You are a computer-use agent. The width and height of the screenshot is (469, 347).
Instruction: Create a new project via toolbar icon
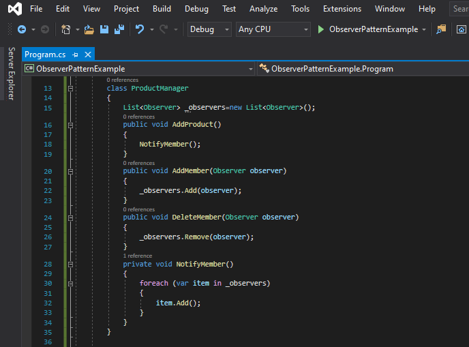click(66, 29)
